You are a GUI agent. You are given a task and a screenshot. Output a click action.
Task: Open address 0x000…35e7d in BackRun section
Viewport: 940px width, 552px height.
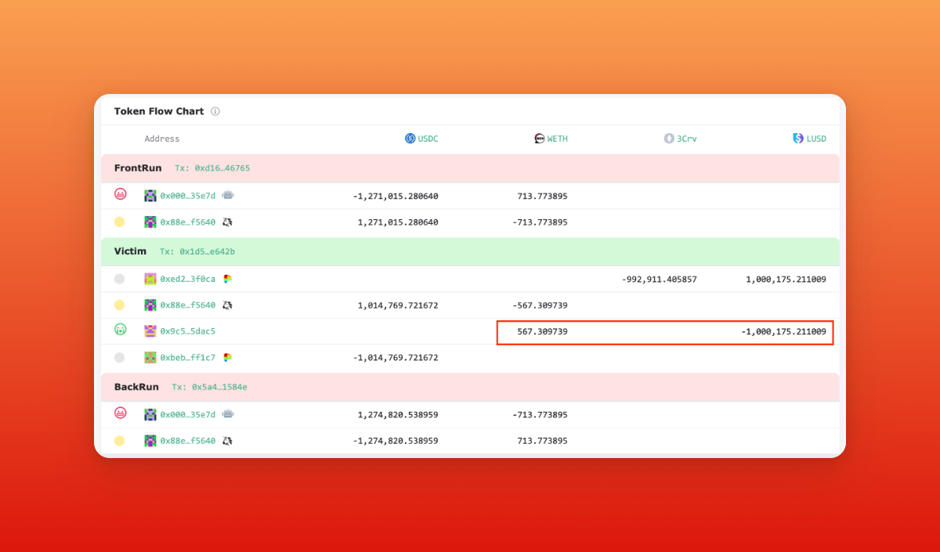pos(188,414)
